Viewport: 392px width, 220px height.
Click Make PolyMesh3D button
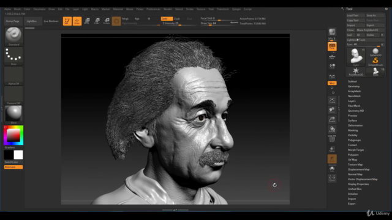click(369, 30)
